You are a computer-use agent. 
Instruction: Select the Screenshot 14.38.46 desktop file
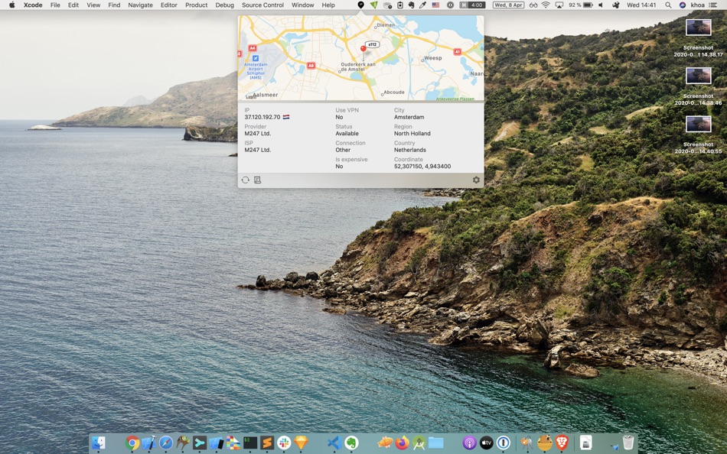(698, 86)
